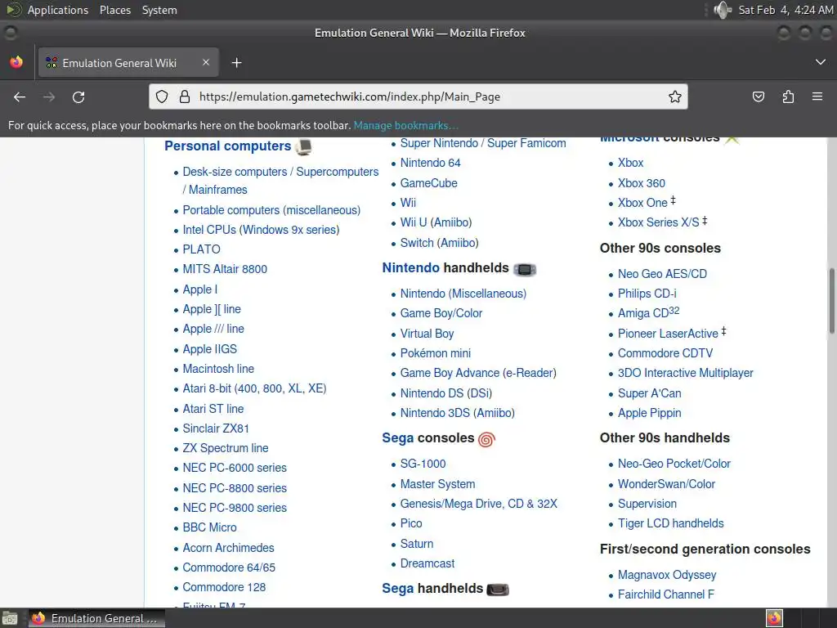This screenshot has width=837, height=628.
Task: Open the Game Boy/Color link
Action: [441, 313]
